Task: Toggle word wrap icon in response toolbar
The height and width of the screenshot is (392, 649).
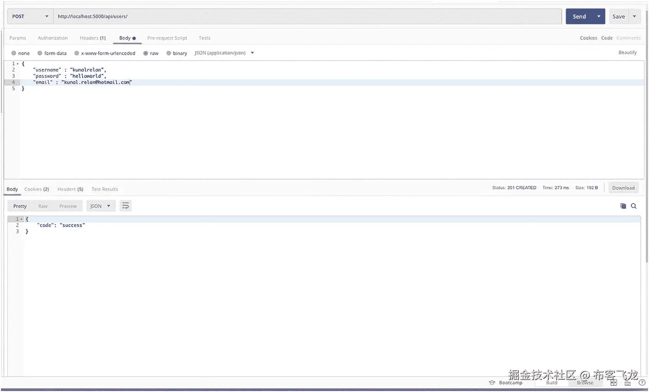Action: click(125, 206)
